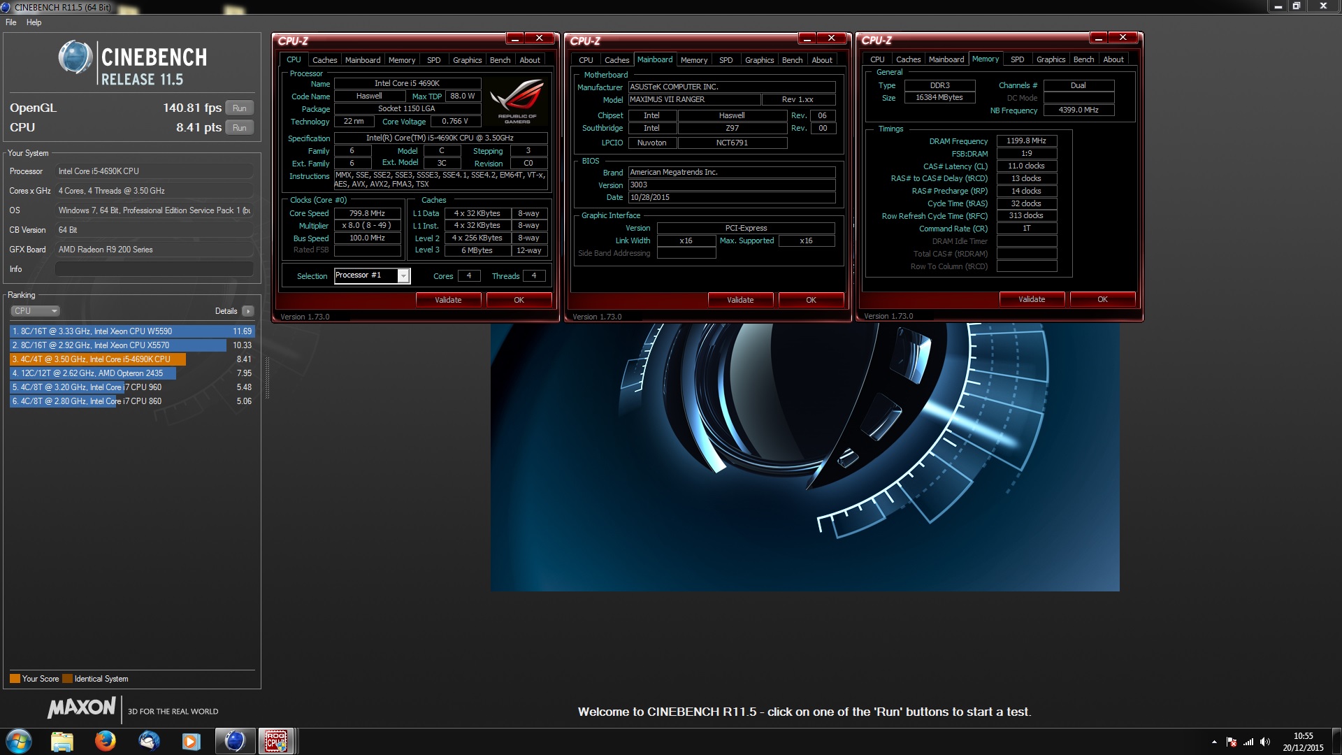The height and width of the screenshot is (755, 1342).
Task: Click motherboard model MAXIMUS VII RANGER
Action: click(x=693, y=99)
